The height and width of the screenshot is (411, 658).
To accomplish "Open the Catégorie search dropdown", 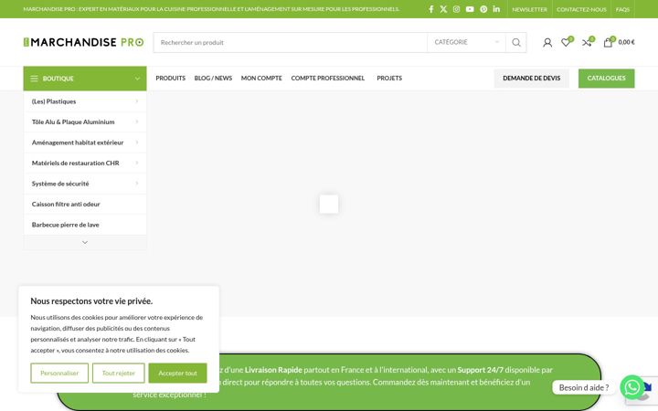I will tap(466, 42).
